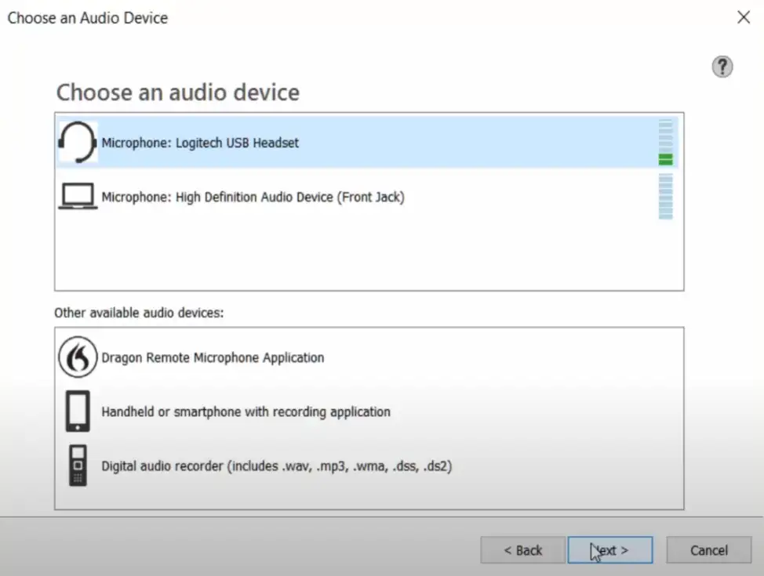This screenshot has height=576, width=764.
Task: Click the Choose an audio device heading
Action: (x=177, y=92)
